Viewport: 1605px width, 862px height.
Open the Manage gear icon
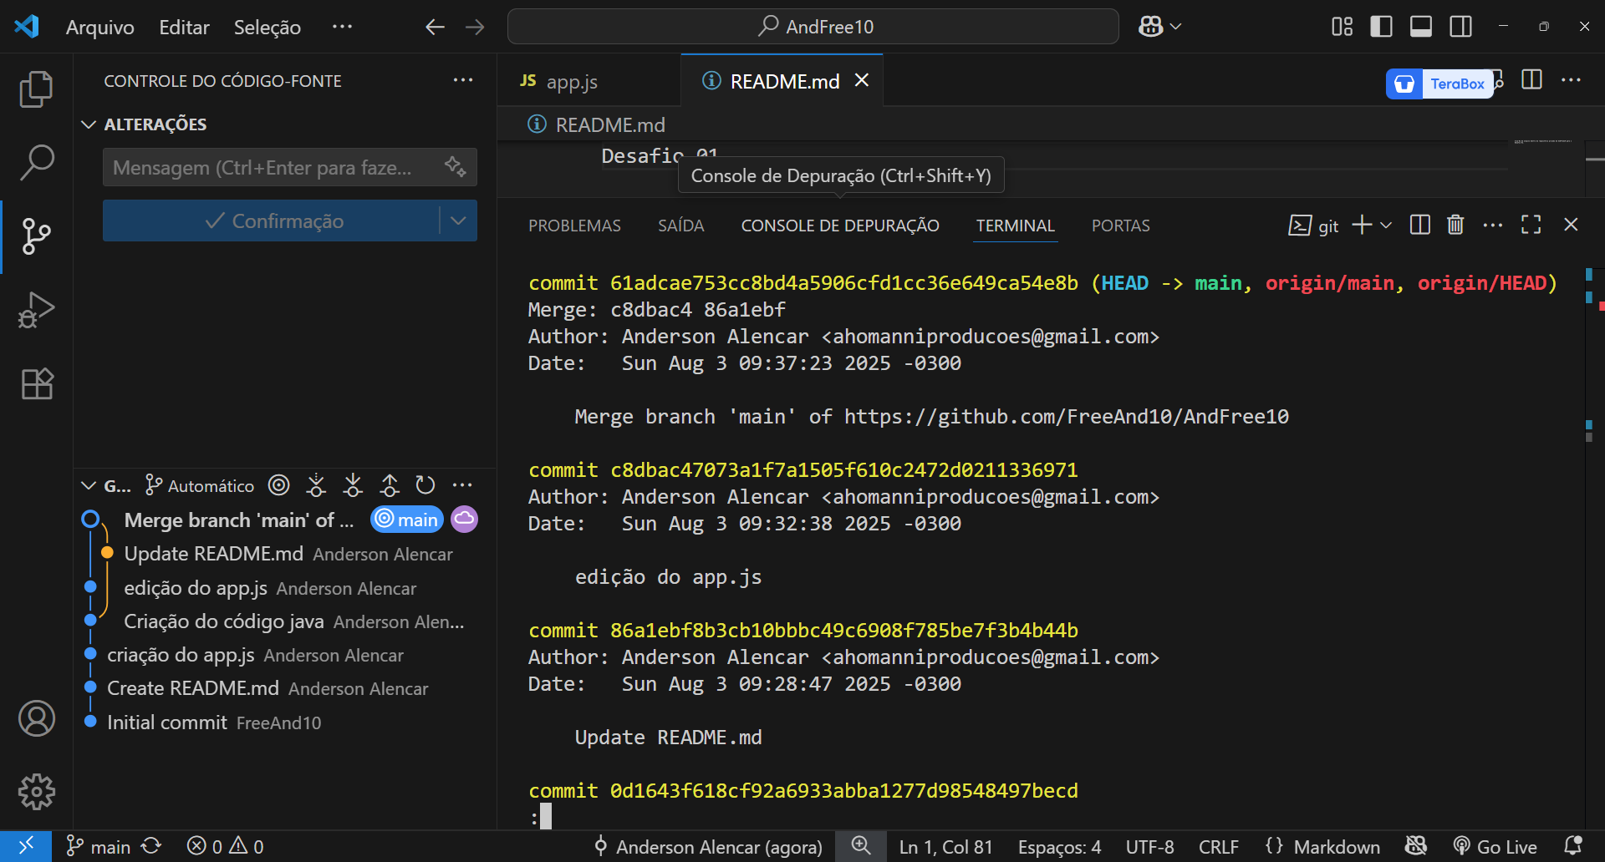point(36,791)
